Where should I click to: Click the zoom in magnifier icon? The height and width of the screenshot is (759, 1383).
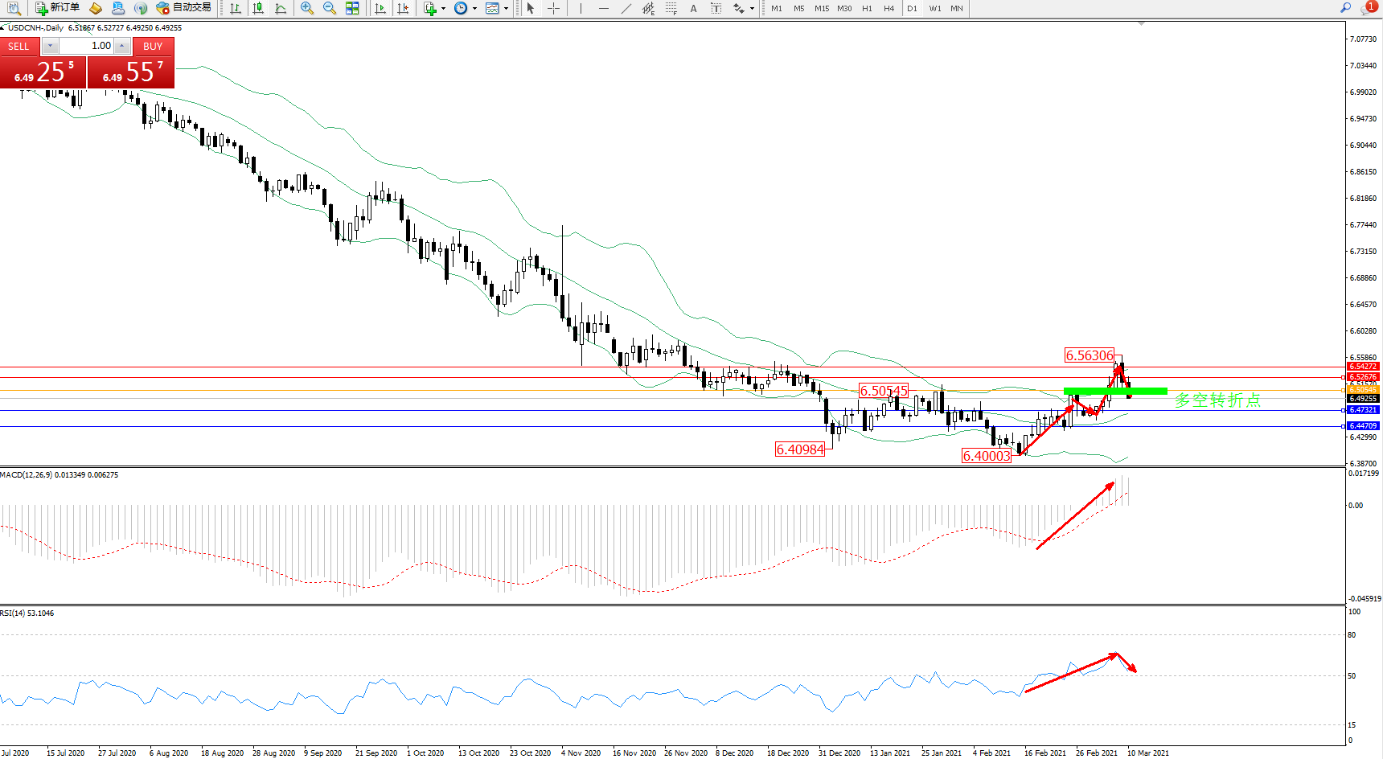(x=307, y=8)
